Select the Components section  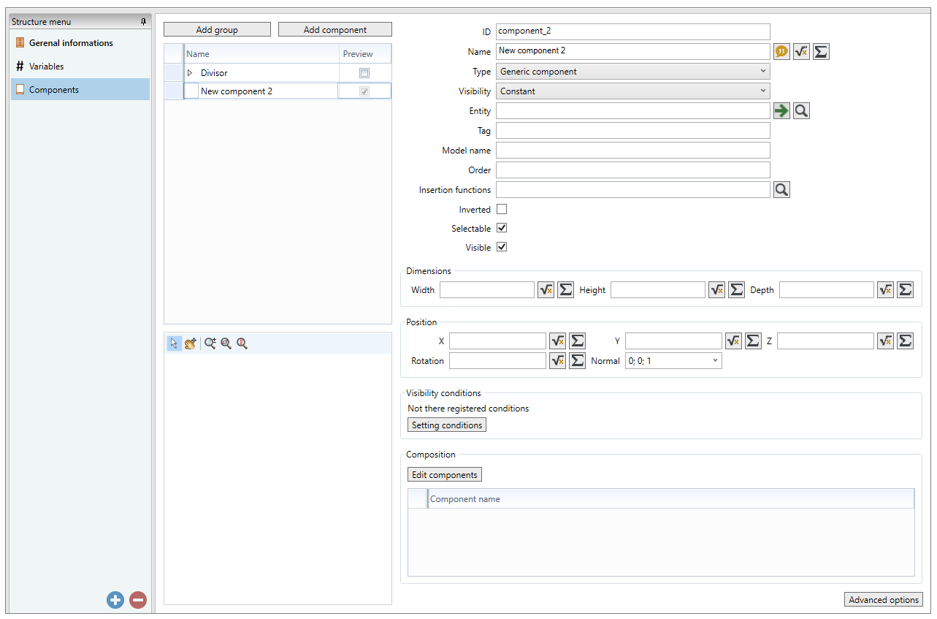tap(80, 90)
